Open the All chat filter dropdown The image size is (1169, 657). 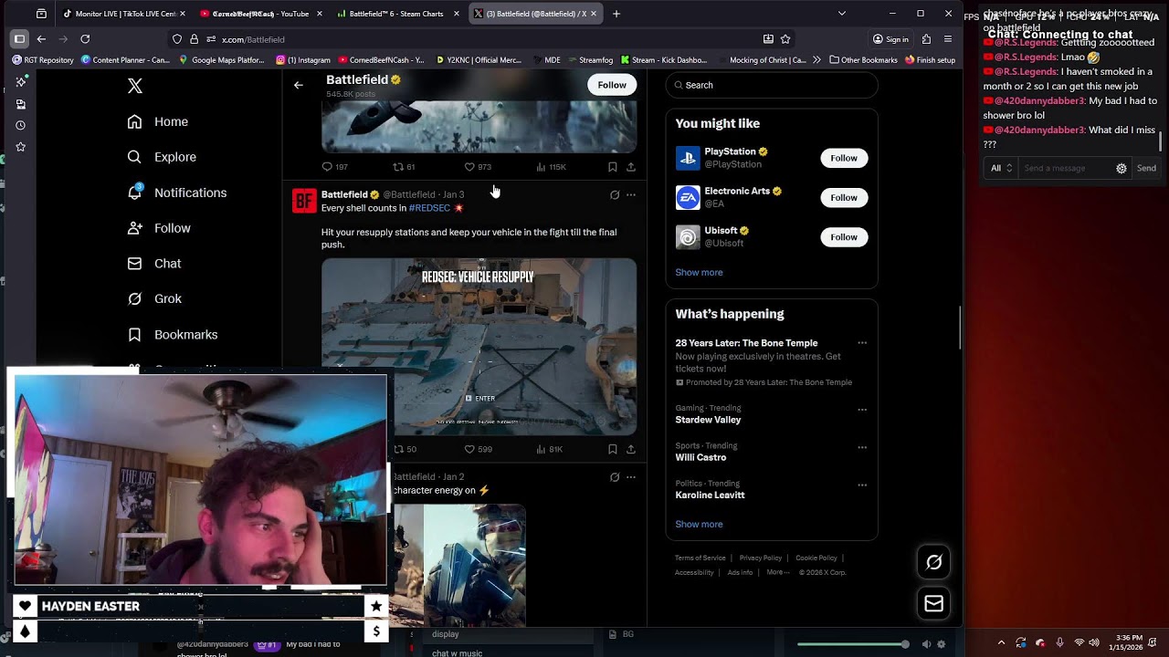click(x=1002, y=168)
